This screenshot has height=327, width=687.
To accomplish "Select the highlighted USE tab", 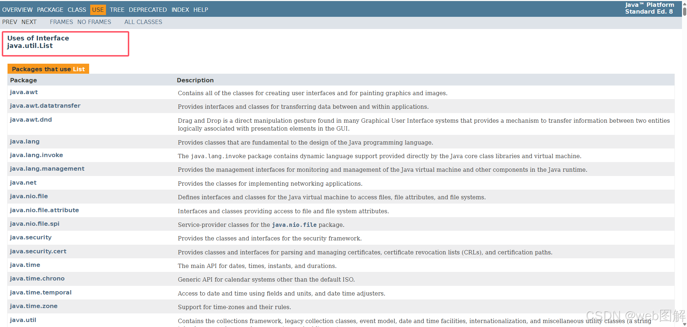I will (x=98, y=10).
